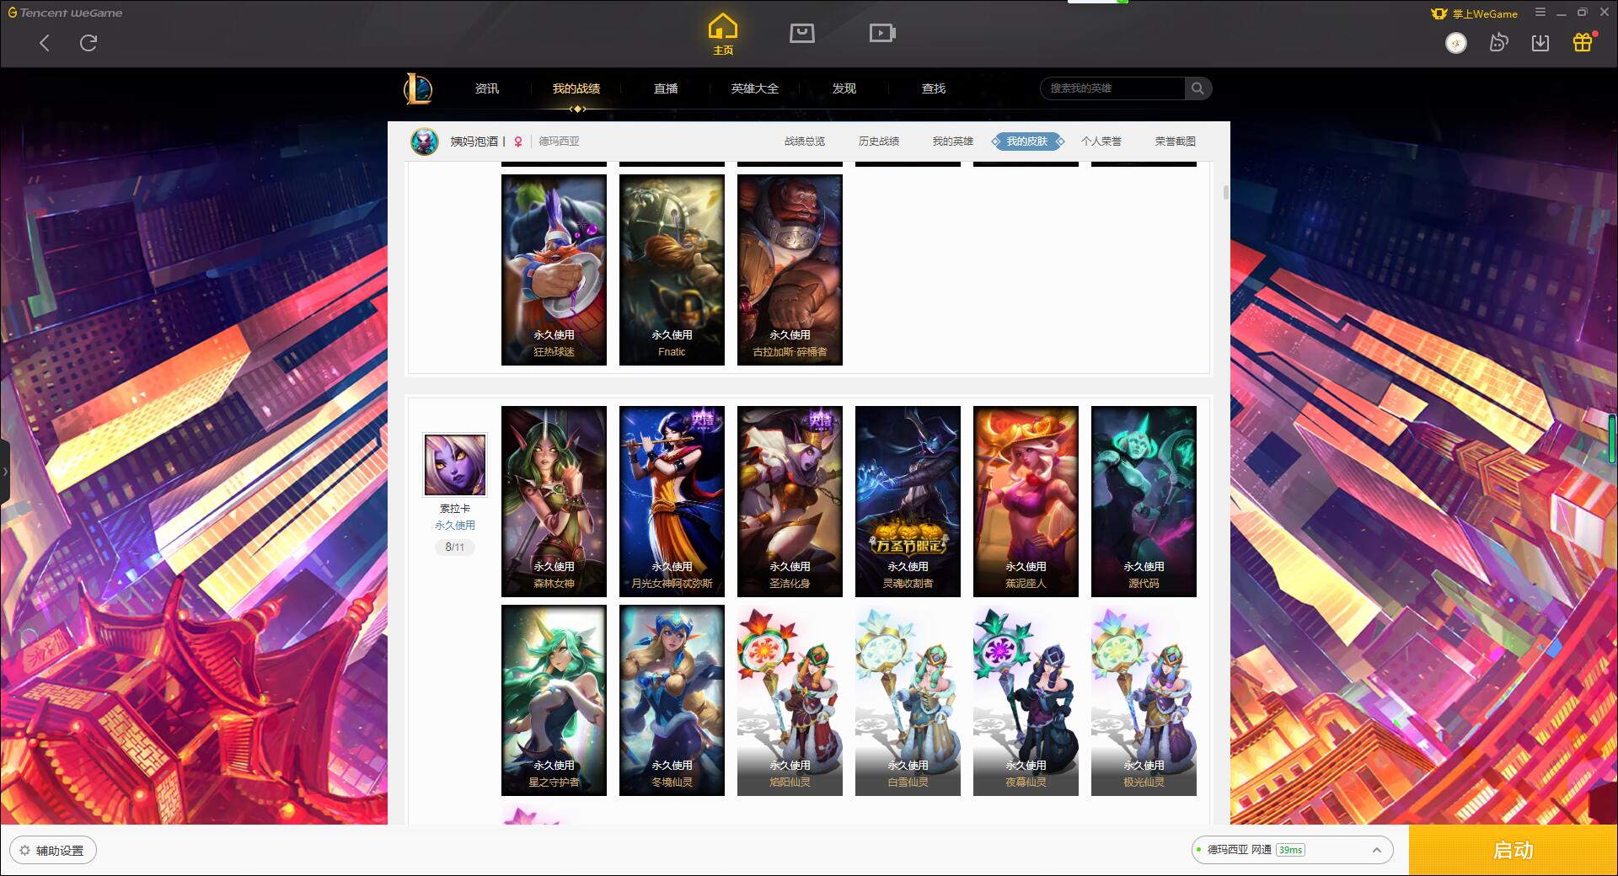Open 源代码 skin card
The width and height of the screenshot is (1618, 876).
click(1144, 501)
